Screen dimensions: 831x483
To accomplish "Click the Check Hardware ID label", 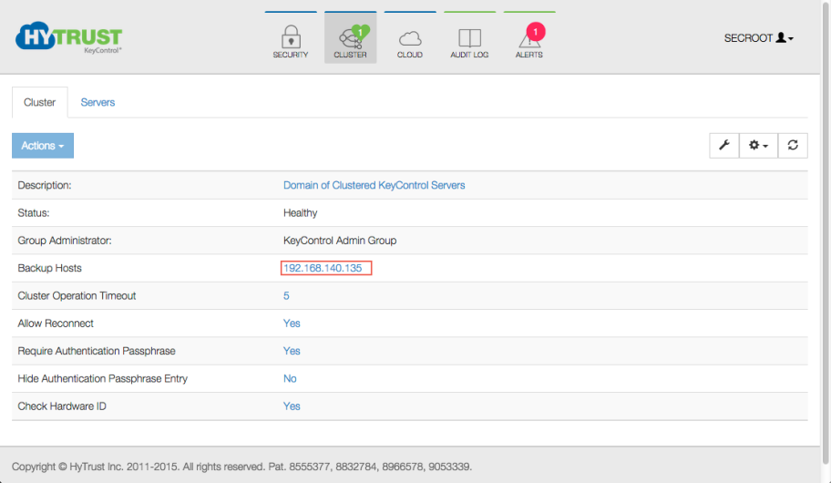I will pos(61,406).
